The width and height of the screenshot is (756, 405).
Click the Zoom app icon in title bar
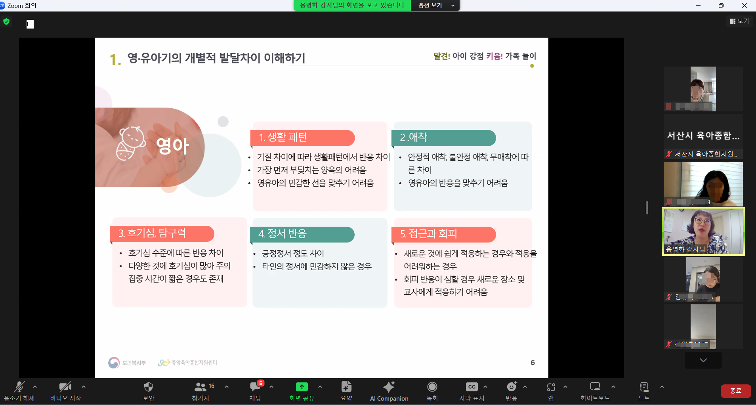(2, 5)
